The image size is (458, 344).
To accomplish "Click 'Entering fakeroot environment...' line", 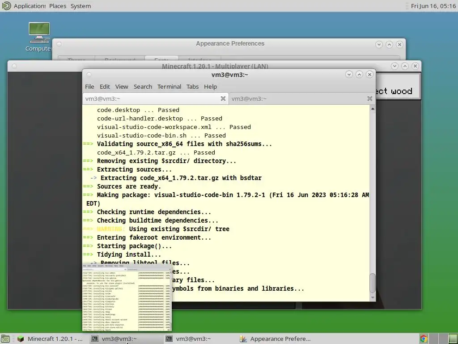I will [154, 237].
